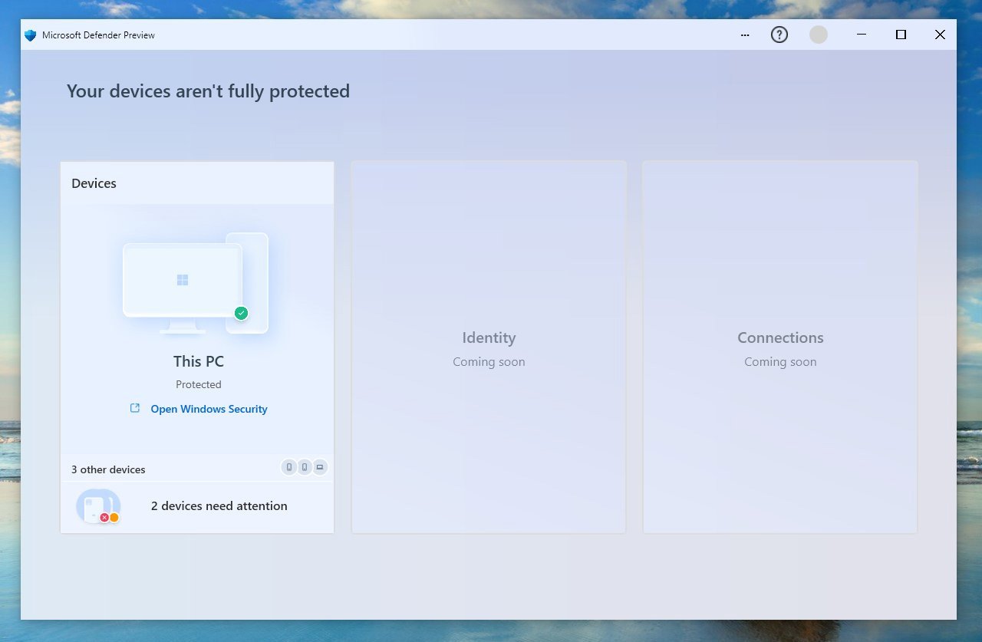Open the three-dot more options menu
Image resolution: width=982 pixels, height=642 pixels.
pos(744,35)
